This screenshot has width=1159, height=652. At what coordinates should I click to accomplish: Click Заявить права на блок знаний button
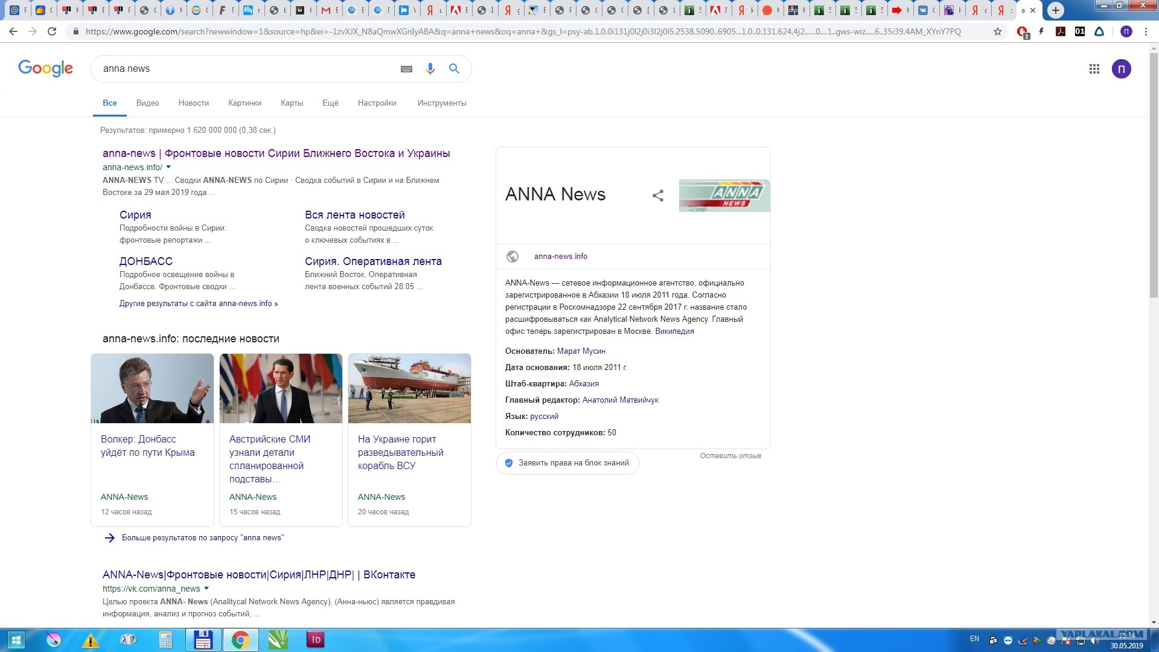[567, 463]
